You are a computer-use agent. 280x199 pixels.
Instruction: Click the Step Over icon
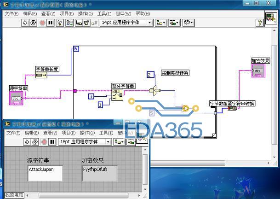86,23
